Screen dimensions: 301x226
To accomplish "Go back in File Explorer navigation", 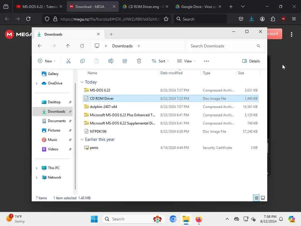I will click(40, 46).
